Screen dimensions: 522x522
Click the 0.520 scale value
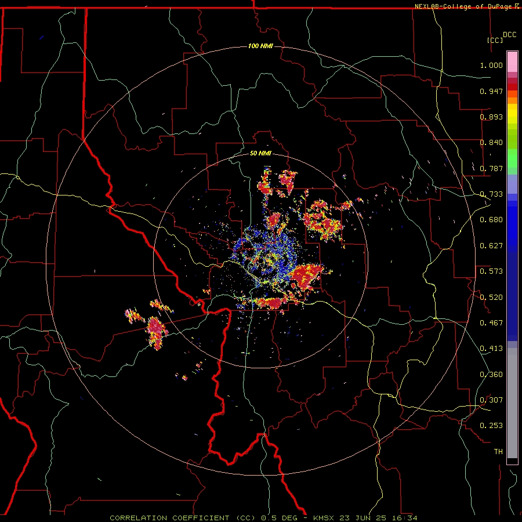tap(491, 298)
